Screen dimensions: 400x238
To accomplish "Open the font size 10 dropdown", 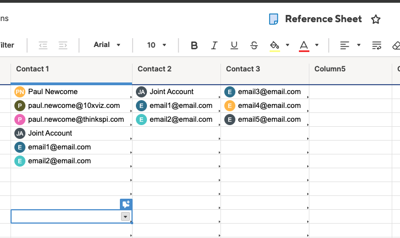I will click(x=156, y=45).
